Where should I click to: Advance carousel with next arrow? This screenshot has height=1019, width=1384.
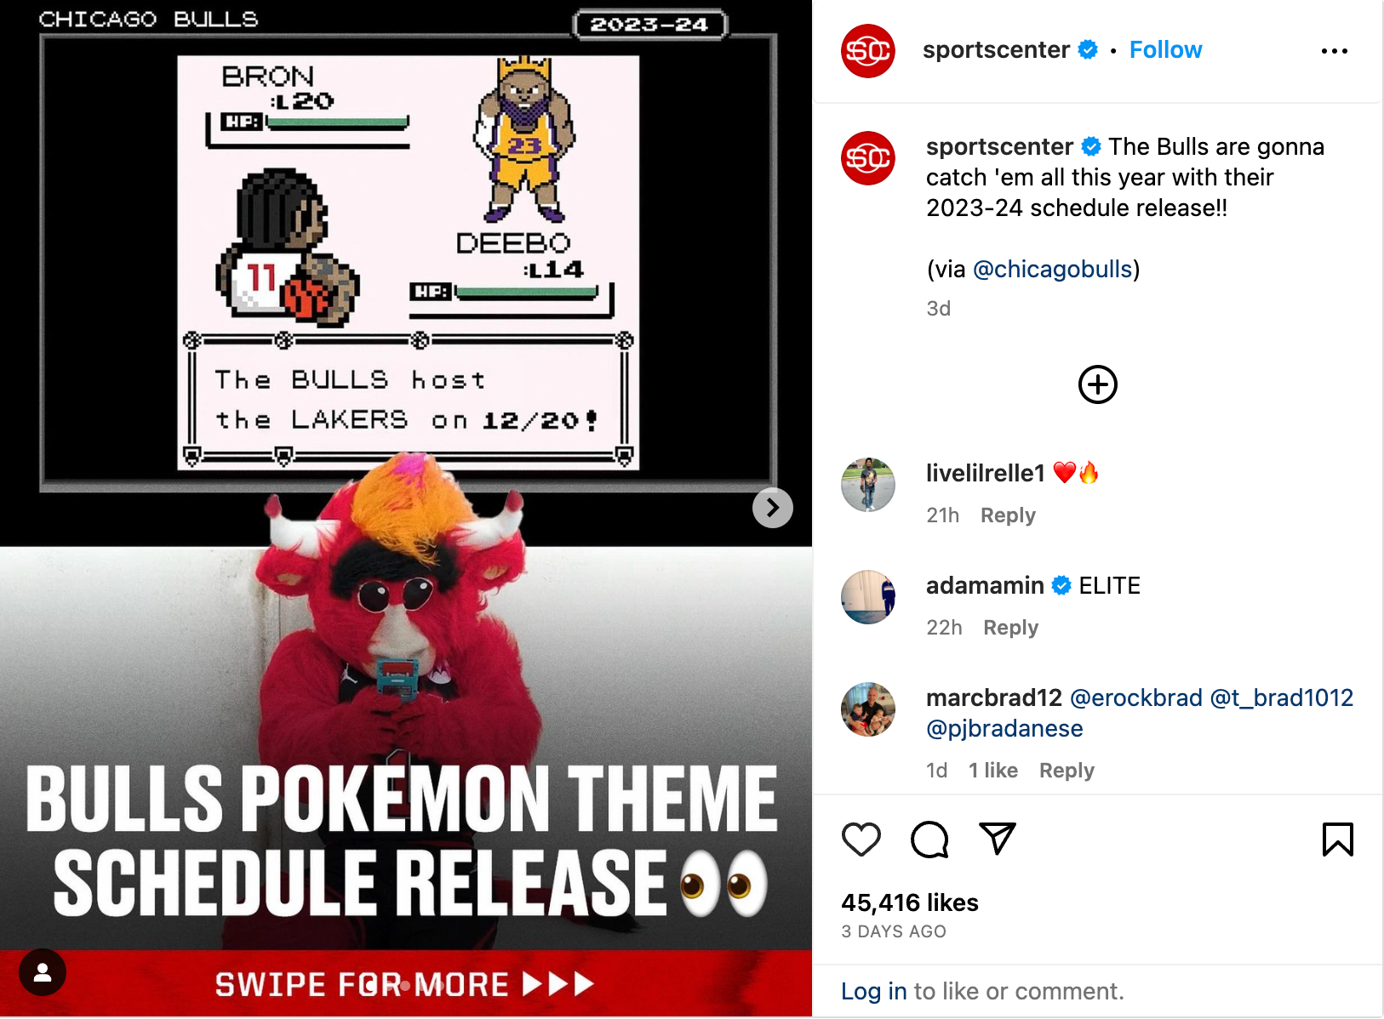click(x=772, y=508)
